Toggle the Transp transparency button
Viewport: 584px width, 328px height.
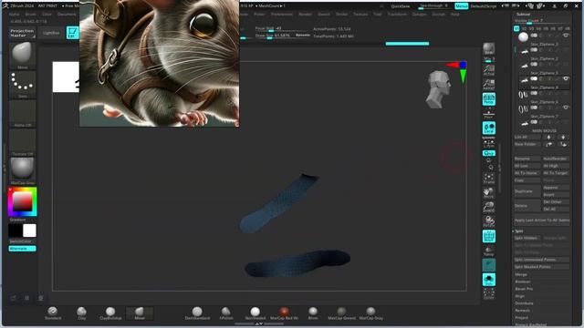click(489, 251)
